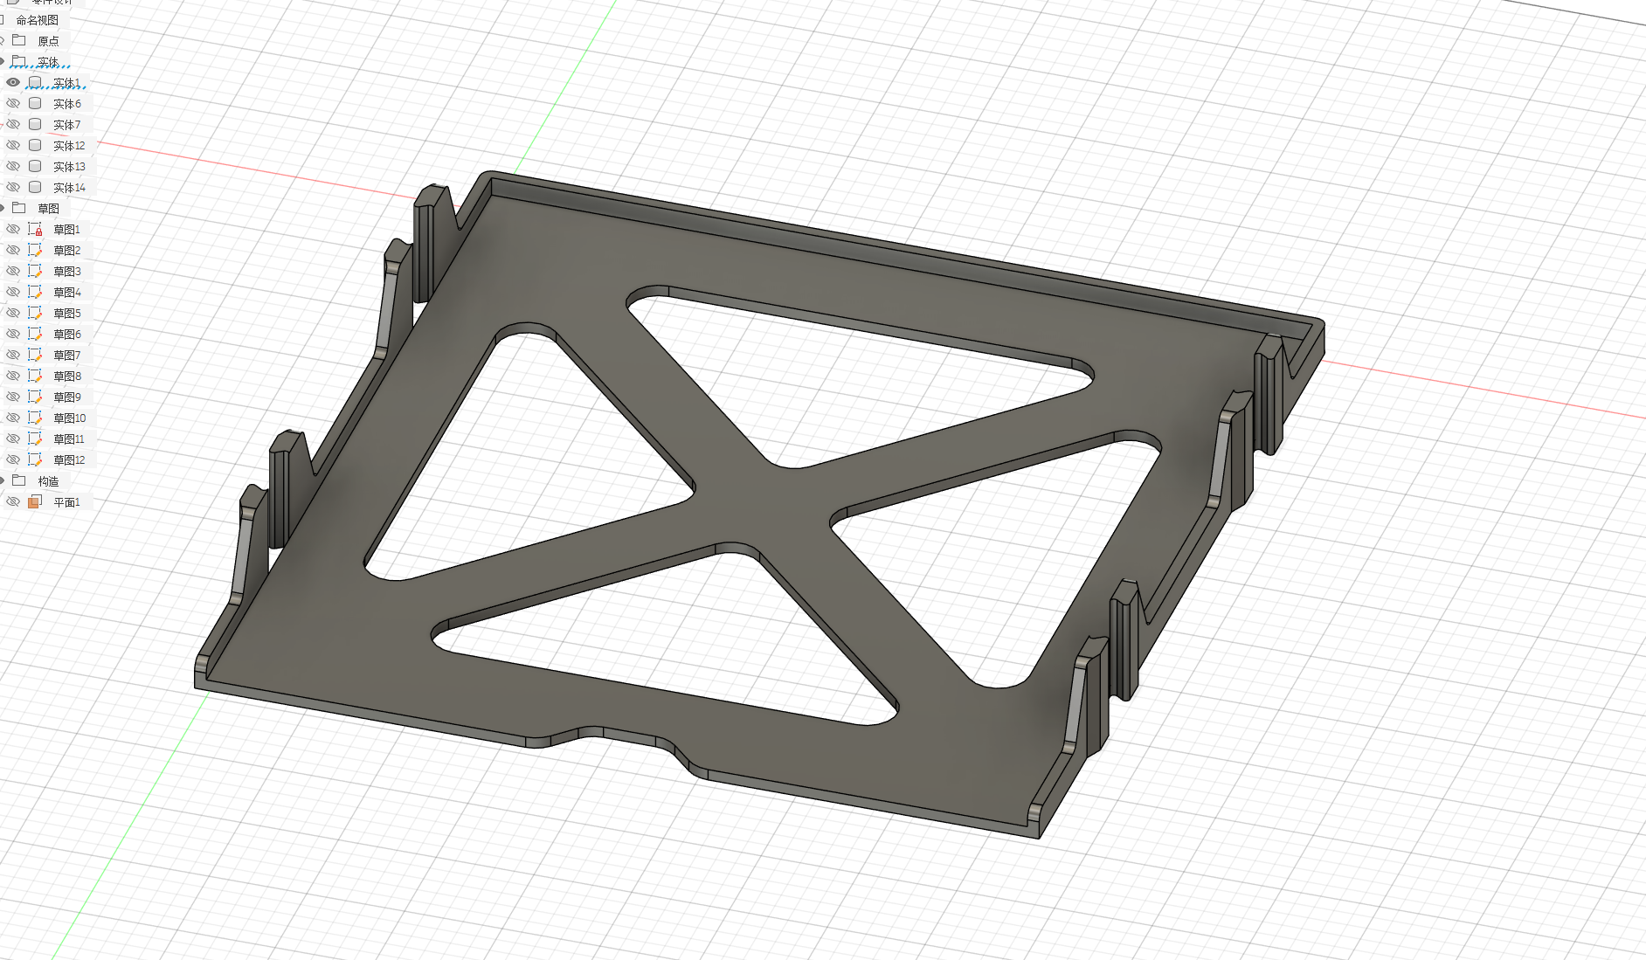Screen dimensions: 1646x960
Task: Click the sketch icon of 草图9
Action: [35, 397]
